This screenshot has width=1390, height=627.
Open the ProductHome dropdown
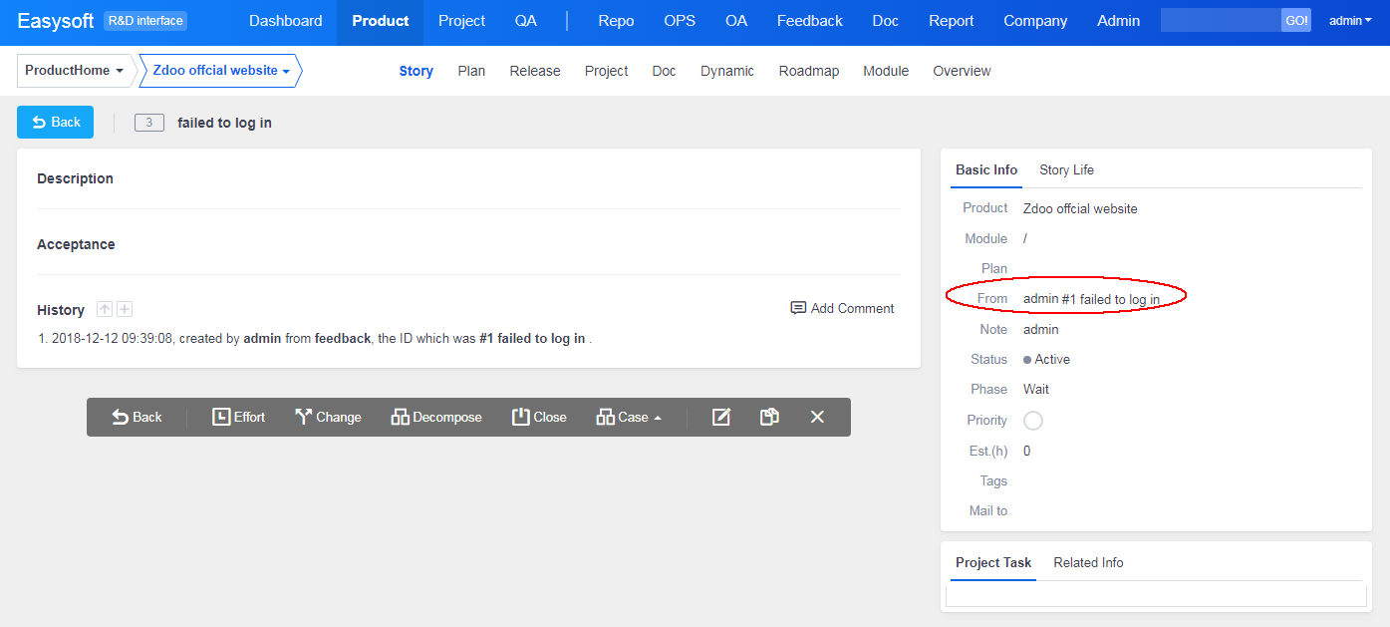pyautogui.click(x=75, y=71)
